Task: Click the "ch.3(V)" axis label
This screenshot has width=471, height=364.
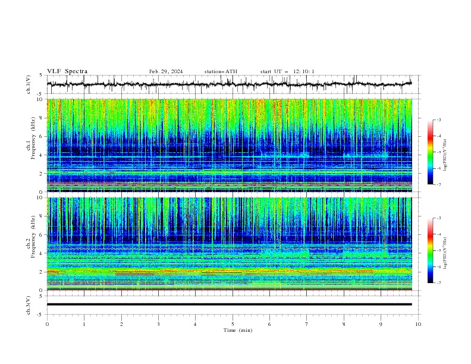Action: [29, 305]
